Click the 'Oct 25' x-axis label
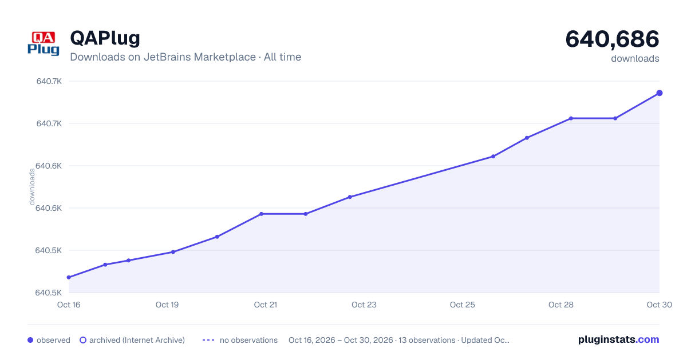Image resolution: width=687 pixels, height=360 pixels. (x=463, y=305)
